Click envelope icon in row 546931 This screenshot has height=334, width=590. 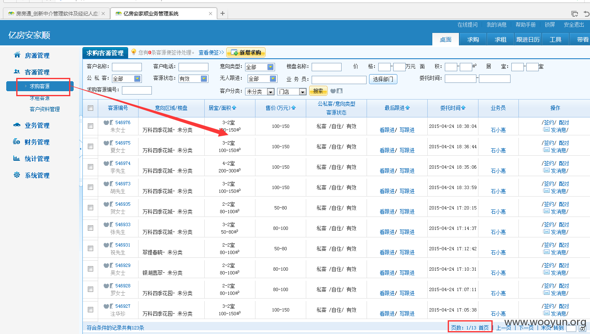click(x=546, y=252)
